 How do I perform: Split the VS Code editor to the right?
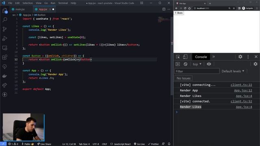pyautogui.click(x=164, y=9)
